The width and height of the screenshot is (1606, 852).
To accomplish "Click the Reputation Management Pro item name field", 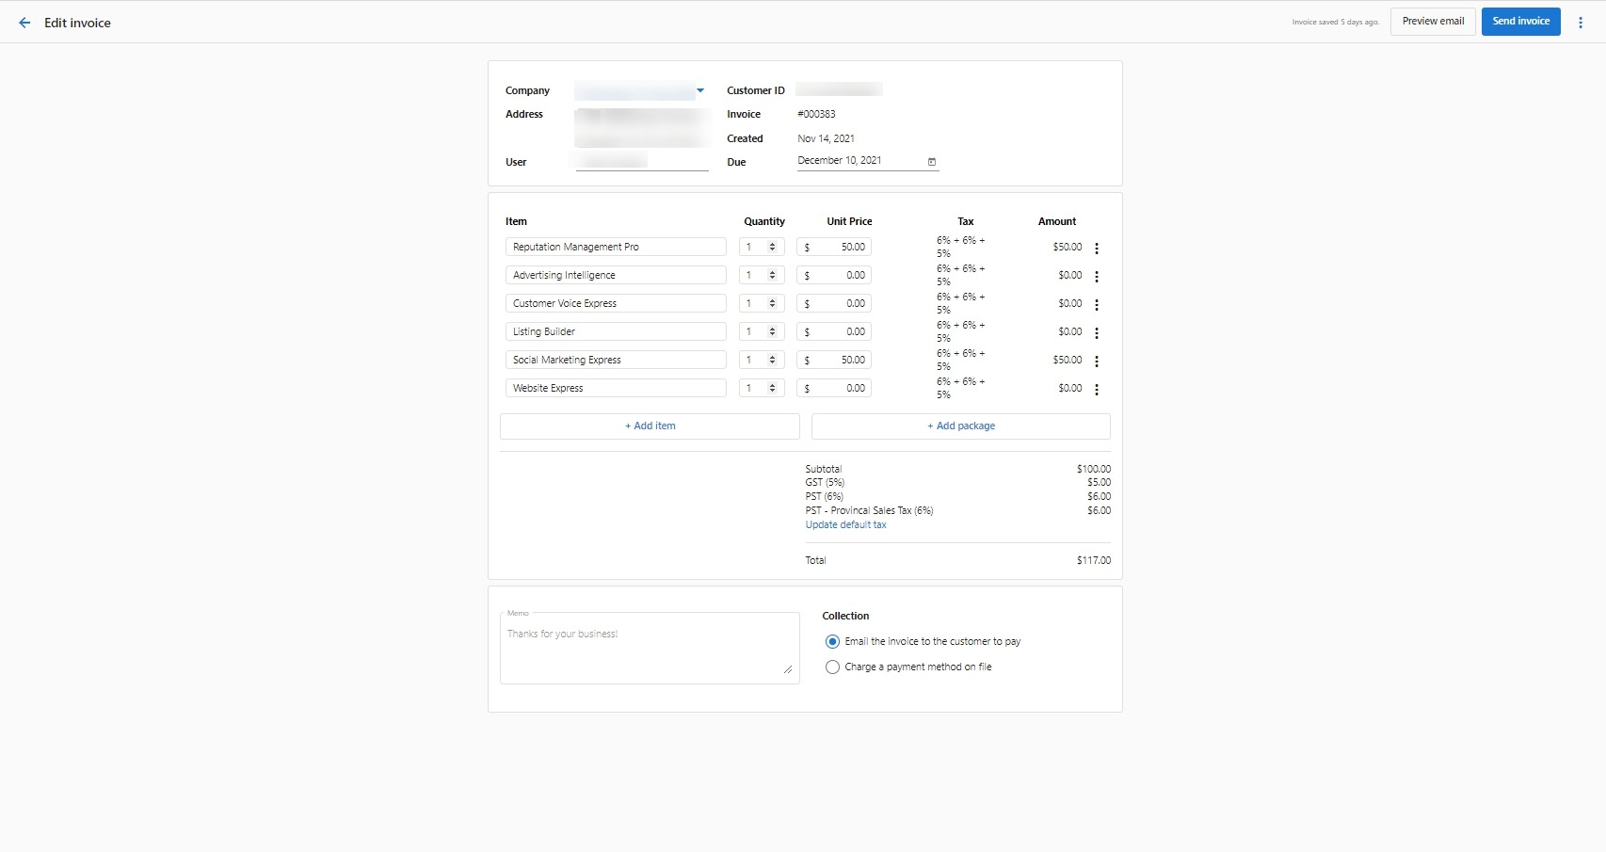I will coord(616,247).
